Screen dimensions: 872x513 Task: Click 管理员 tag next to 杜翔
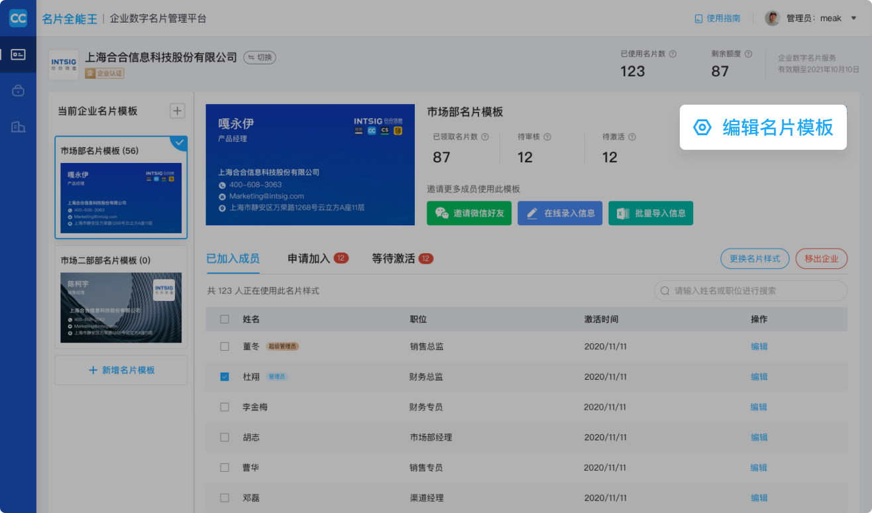point(277,377)
